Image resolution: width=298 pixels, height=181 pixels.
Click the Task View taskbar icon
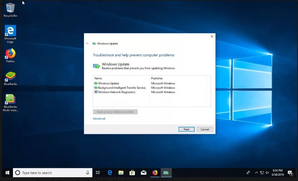point(98,173)
